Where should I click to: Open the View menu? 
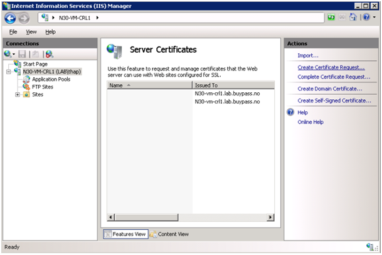click(31, 32)
